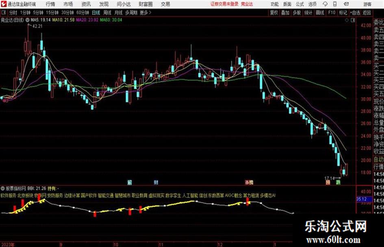The height and width of the screenshot is (247, 384).
Task: Open the 选项 options menu
Action: pyautogui.click(x=312, y=4)
